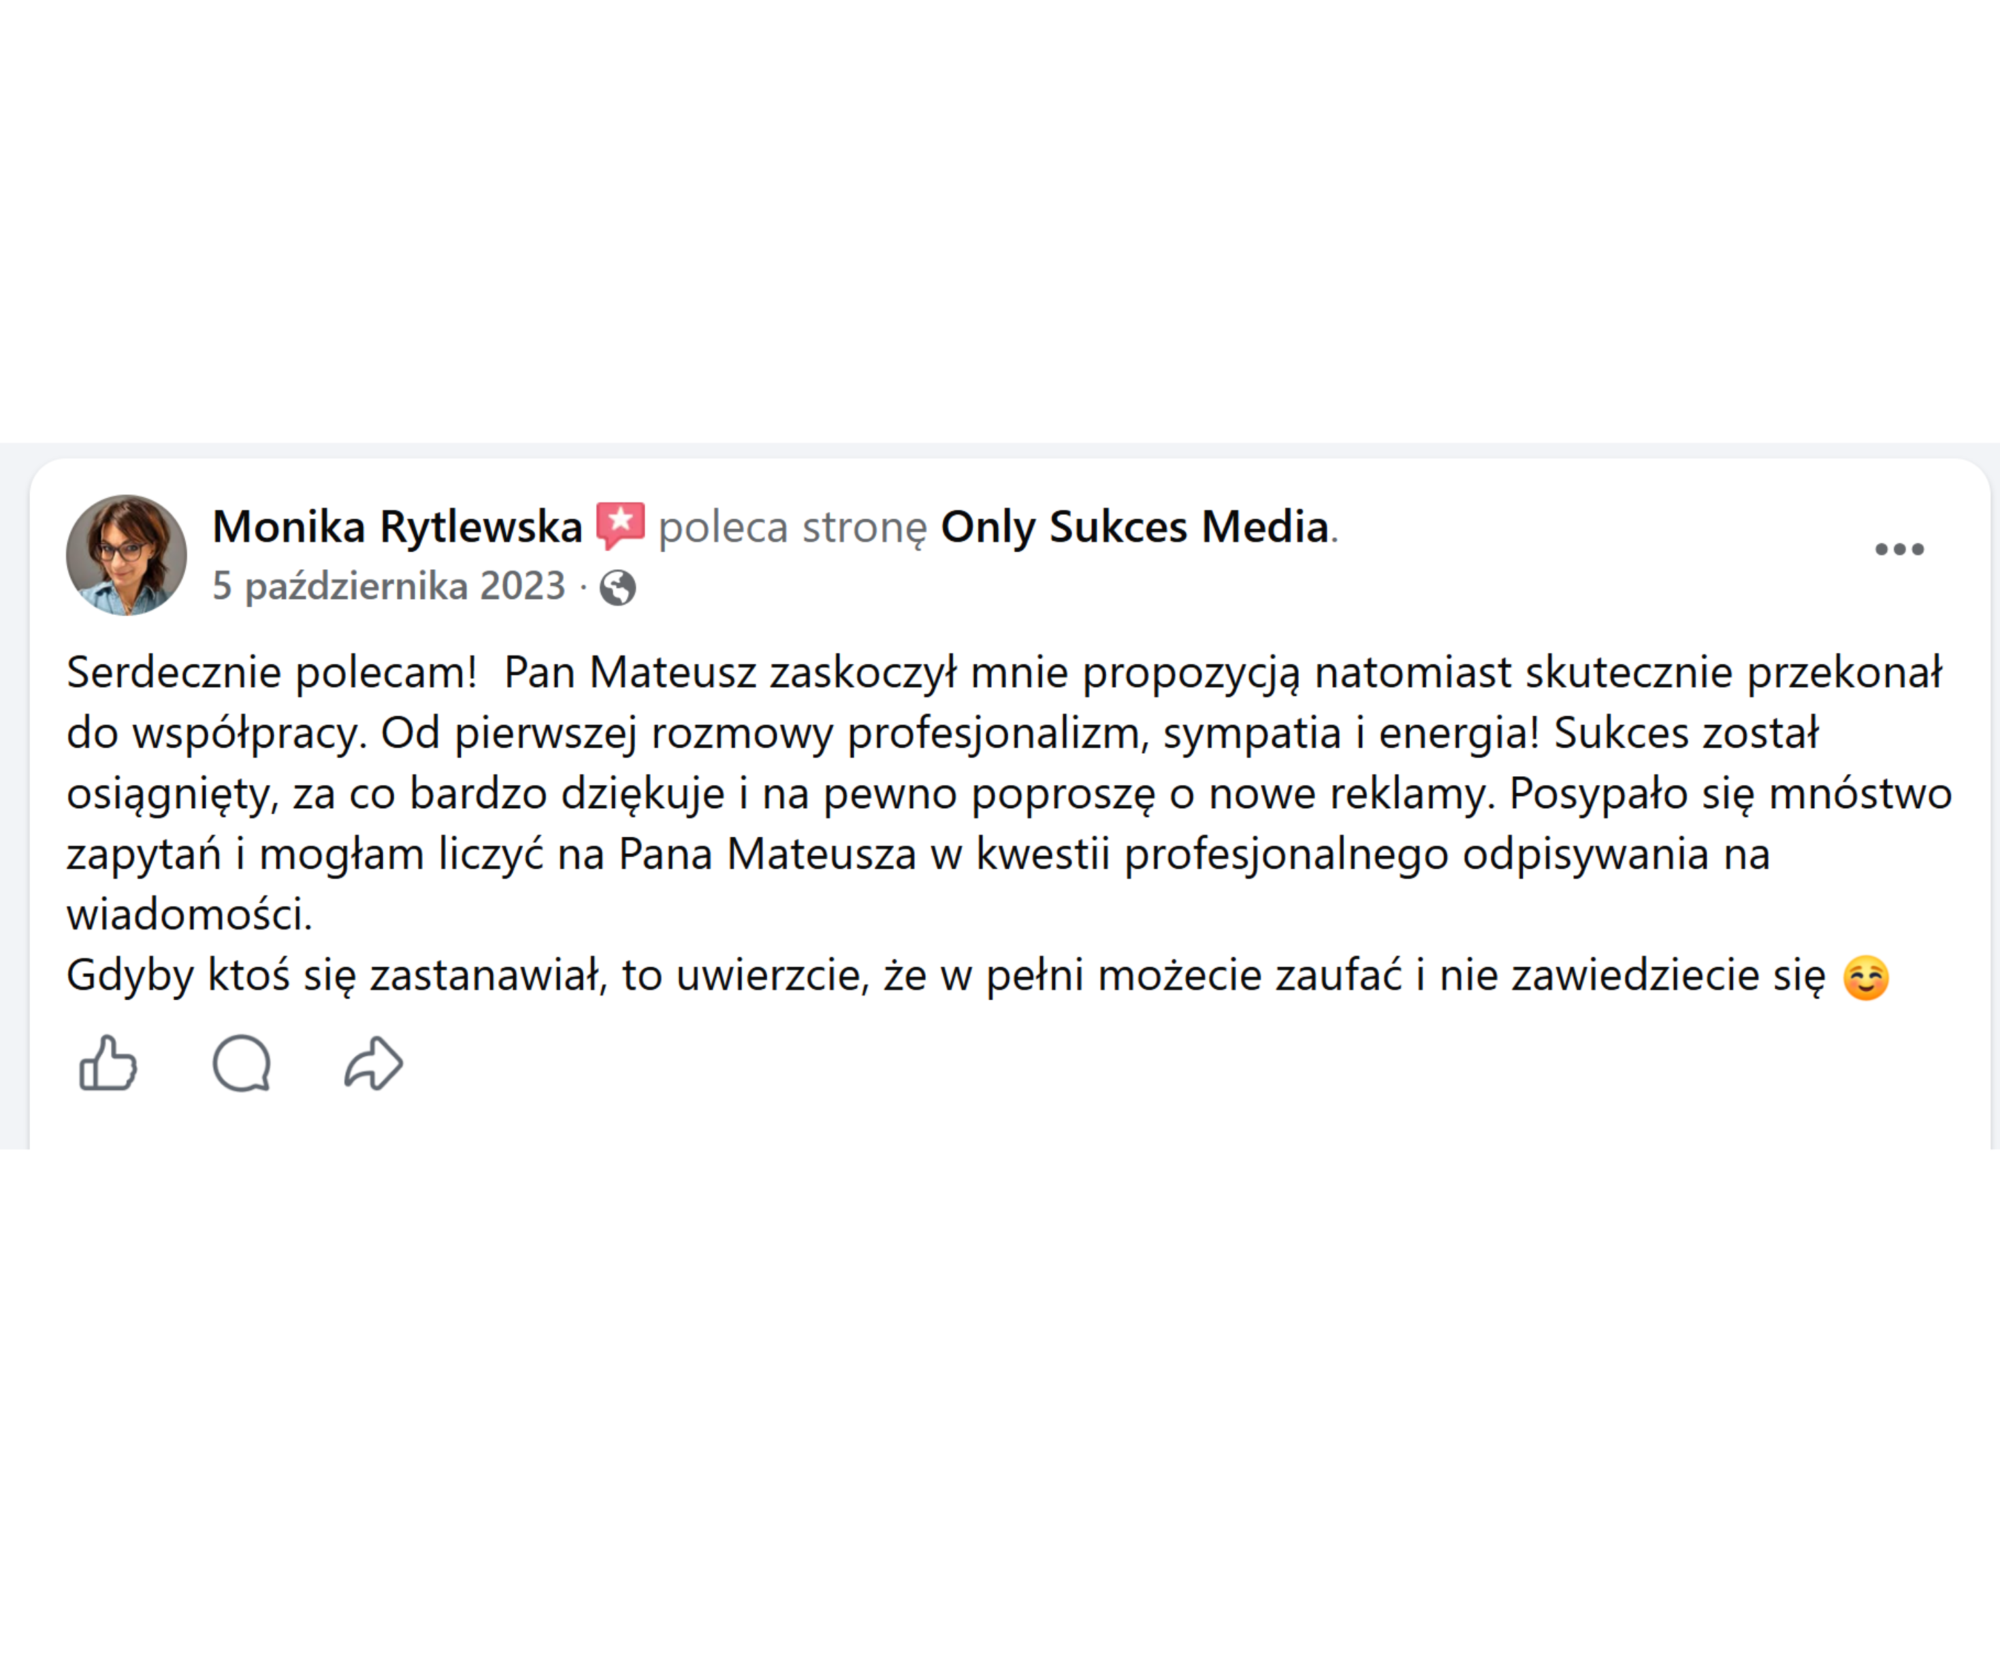Click the smiling emoji ending the post

[1865, 978]
